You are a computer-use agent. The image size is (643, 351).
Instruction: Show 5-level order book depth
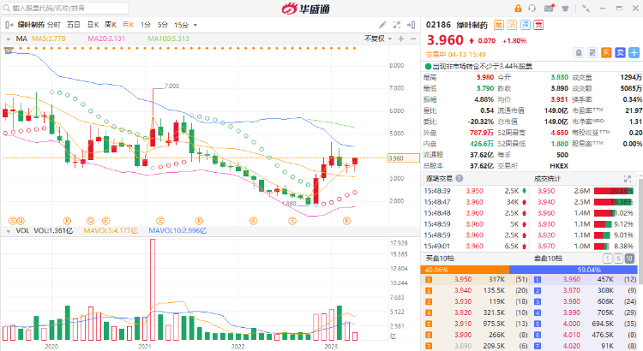(x=618, y=259)
